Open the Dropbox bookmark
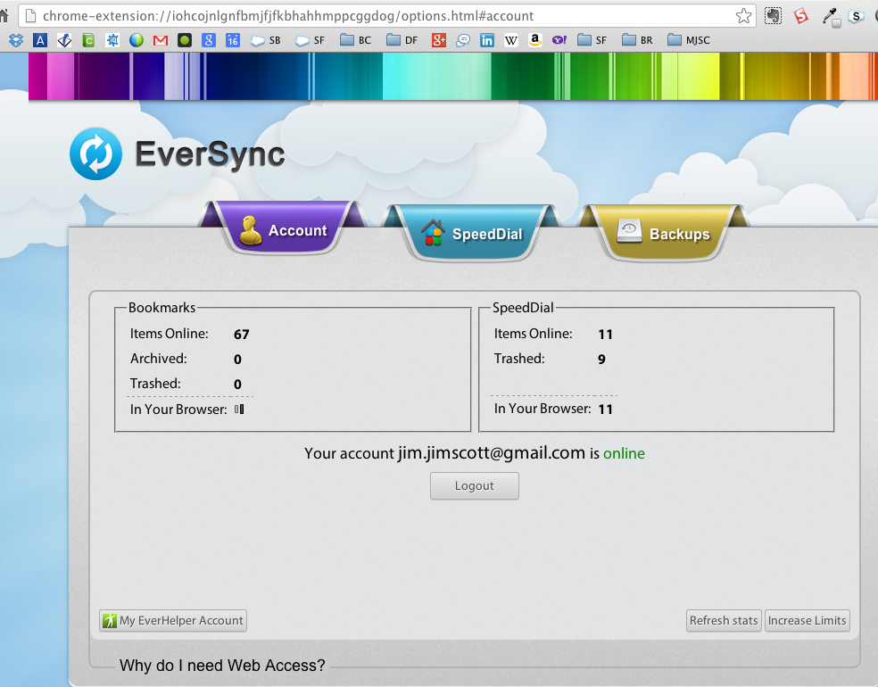Screen dimensions: 878x687 pyautogui.click(x=16, y=40)
